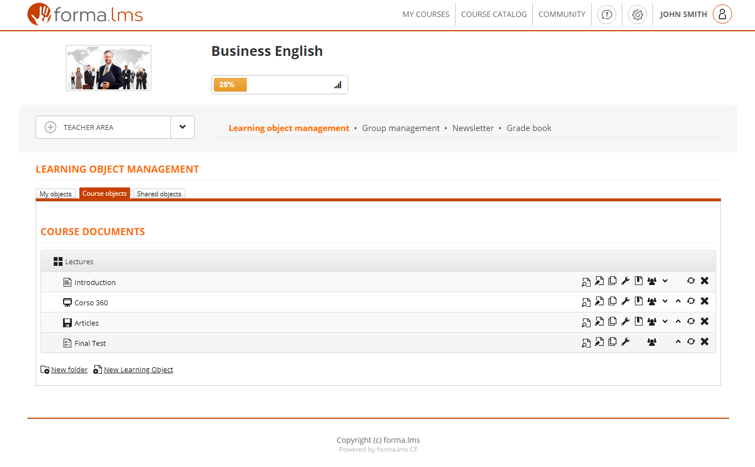Set milestone bookmark for Introduction
Viewport: 755px width, 467px height.
coord(639,281)
